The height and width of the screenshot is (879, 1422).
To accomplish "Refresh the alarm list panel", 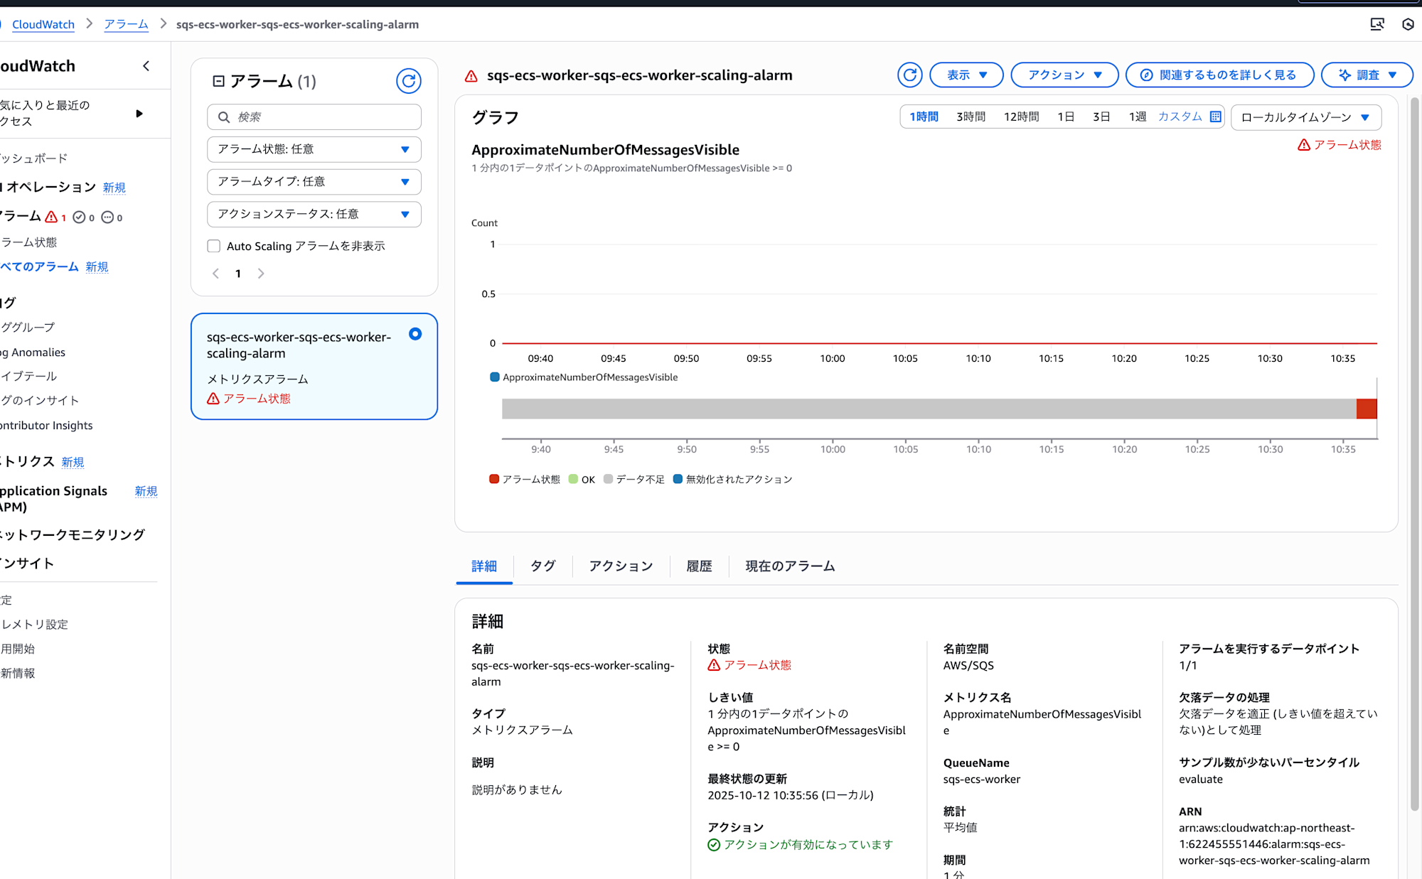I will click(x=408, y=81).
